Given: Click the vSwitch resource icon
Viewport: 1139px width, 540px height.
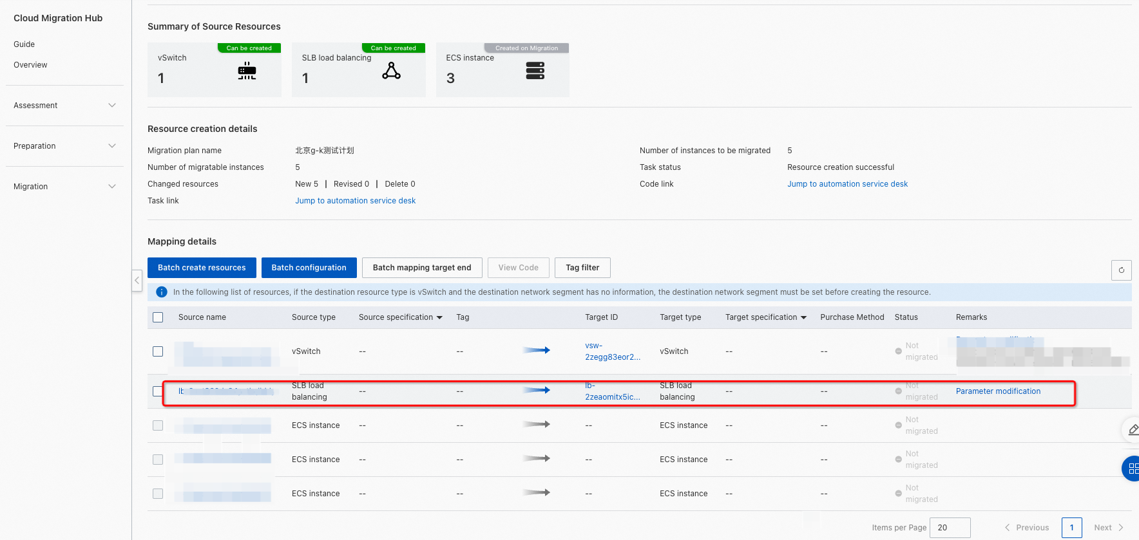Looking at the screenshot, I should pyautogui.click(x=247, y=71).
